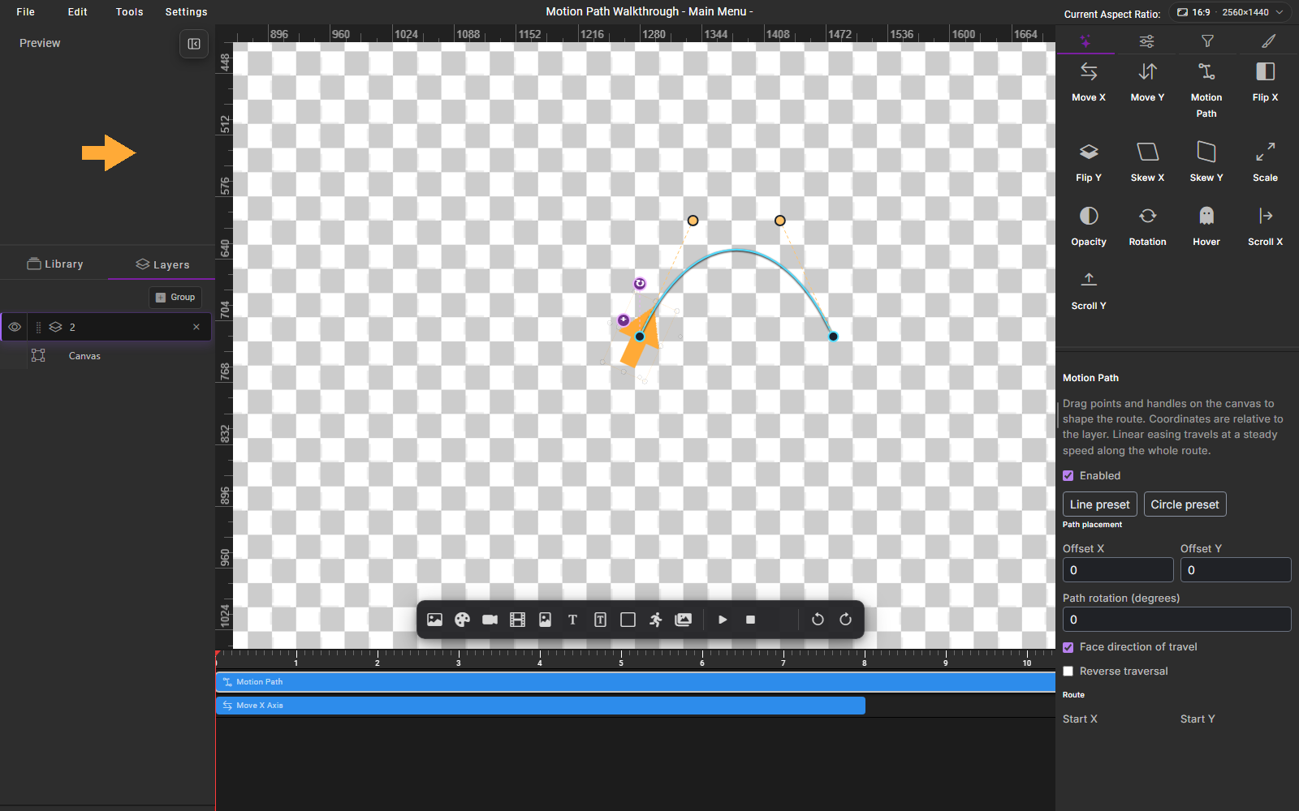The height and width of the screenshot is (811, 1299).
Task: Play the animation preview
Action: tap(723, 620)
